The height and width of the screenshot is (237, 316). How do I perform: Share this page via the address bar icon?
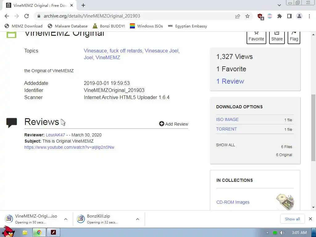[x=238, y=16]
